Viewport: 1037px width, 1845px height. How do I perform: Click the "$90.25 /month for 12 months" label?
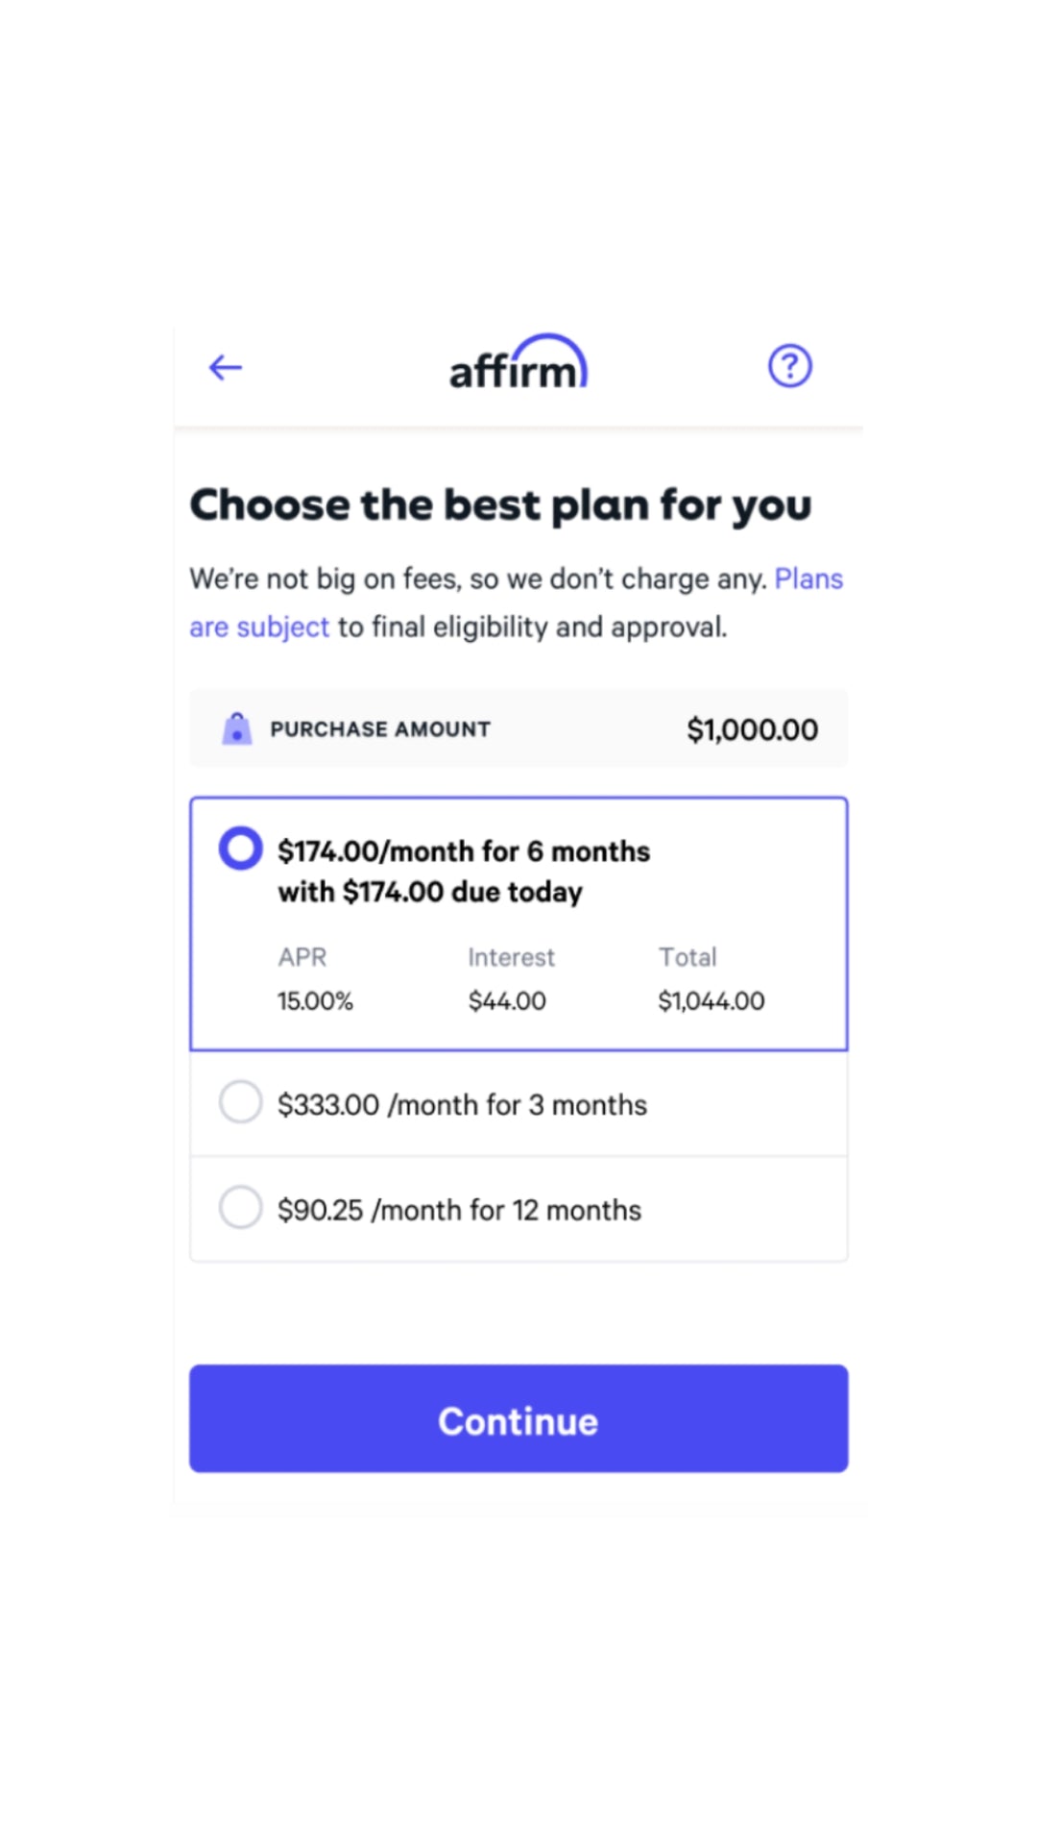pos(459,1210)
